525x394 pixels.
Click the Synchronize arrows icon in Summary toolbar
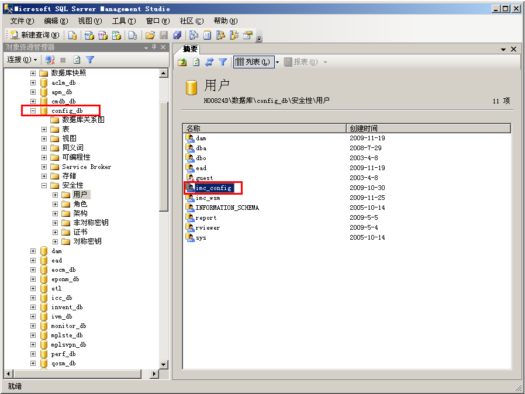coord(209,62)
